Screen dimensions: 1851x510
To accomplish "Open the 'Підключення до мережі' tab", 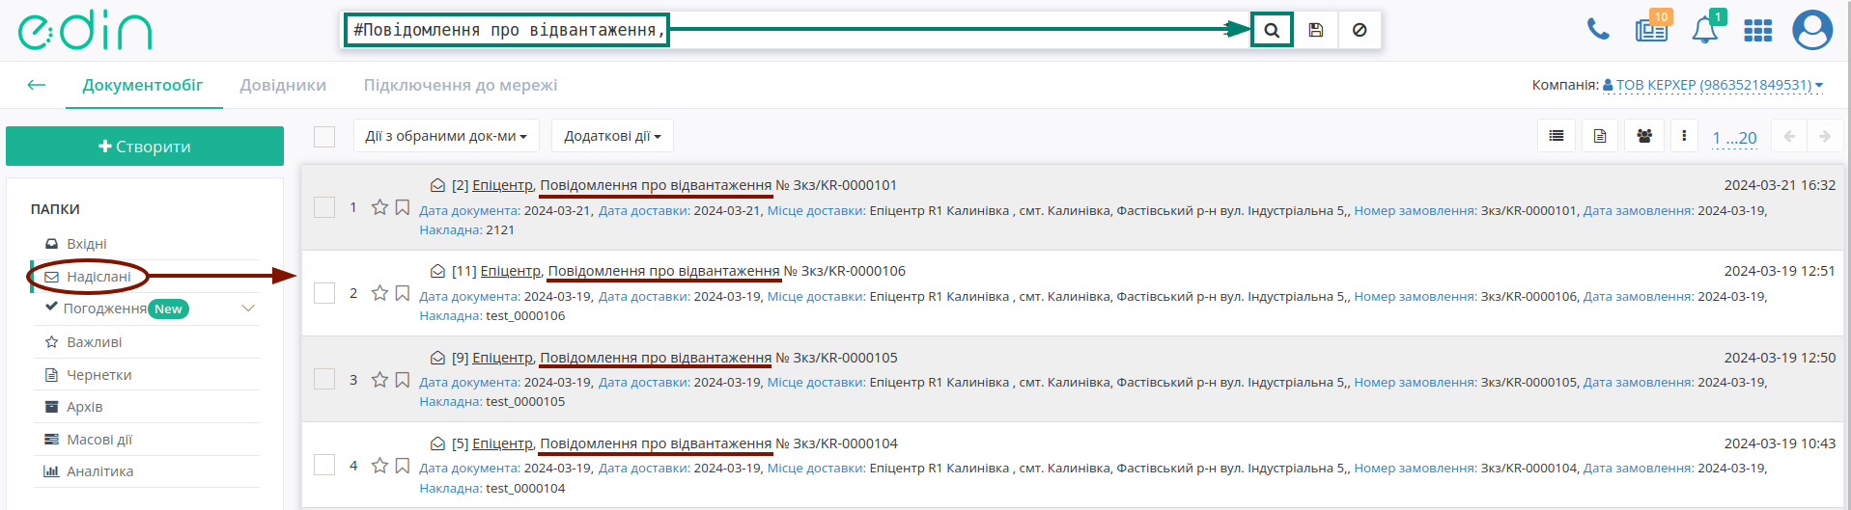I will [x=461, y=85].
